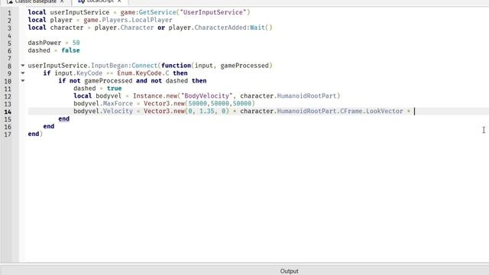Collapse the InputBegan function on line 8

pyautogui.click(x=23, y=66)
